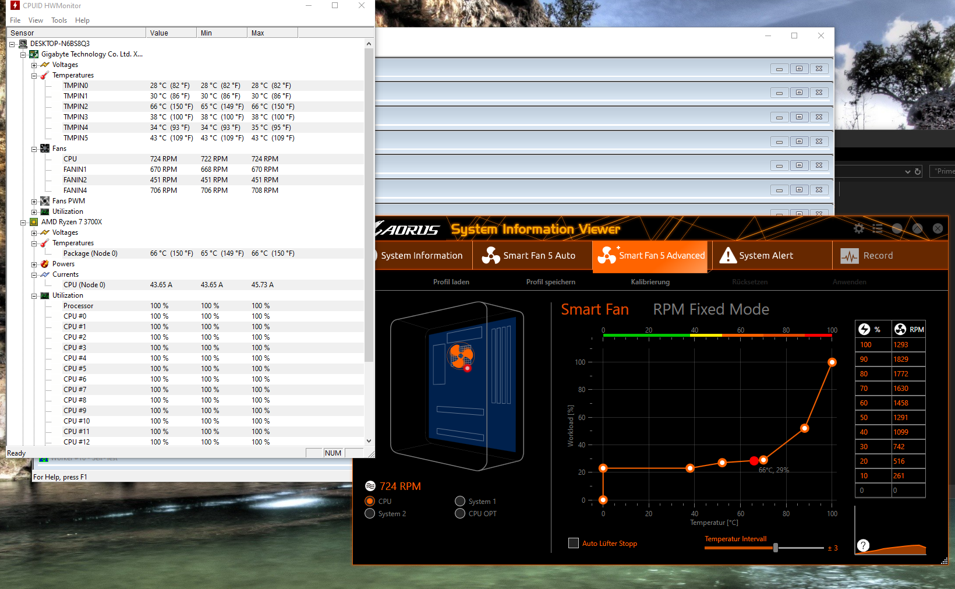Click the Anwenden button
The image size is (955, 589).
[850, 282]
